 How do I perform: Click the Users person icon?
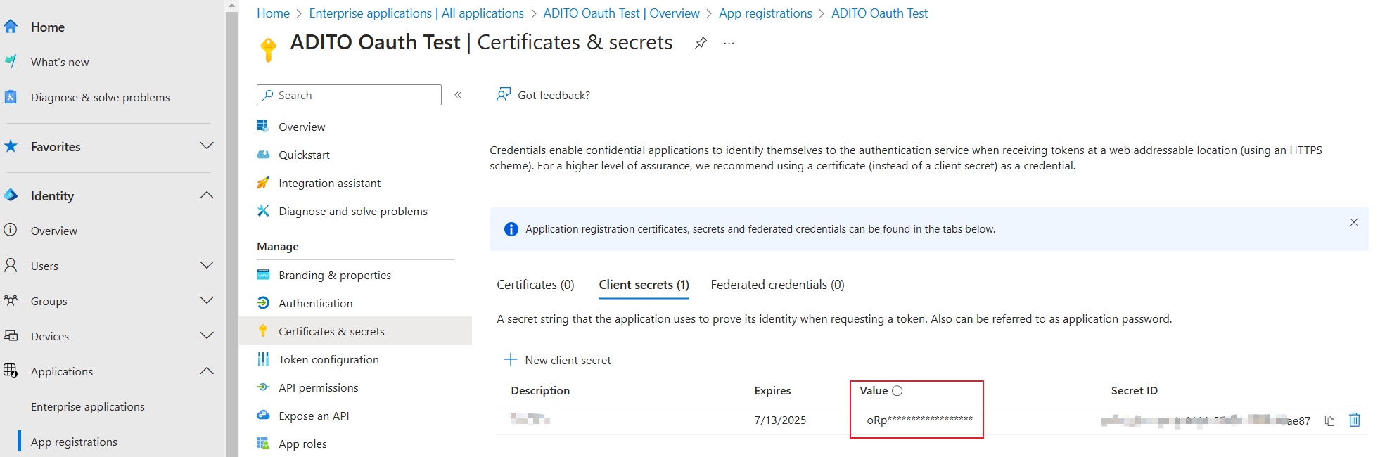11,265
